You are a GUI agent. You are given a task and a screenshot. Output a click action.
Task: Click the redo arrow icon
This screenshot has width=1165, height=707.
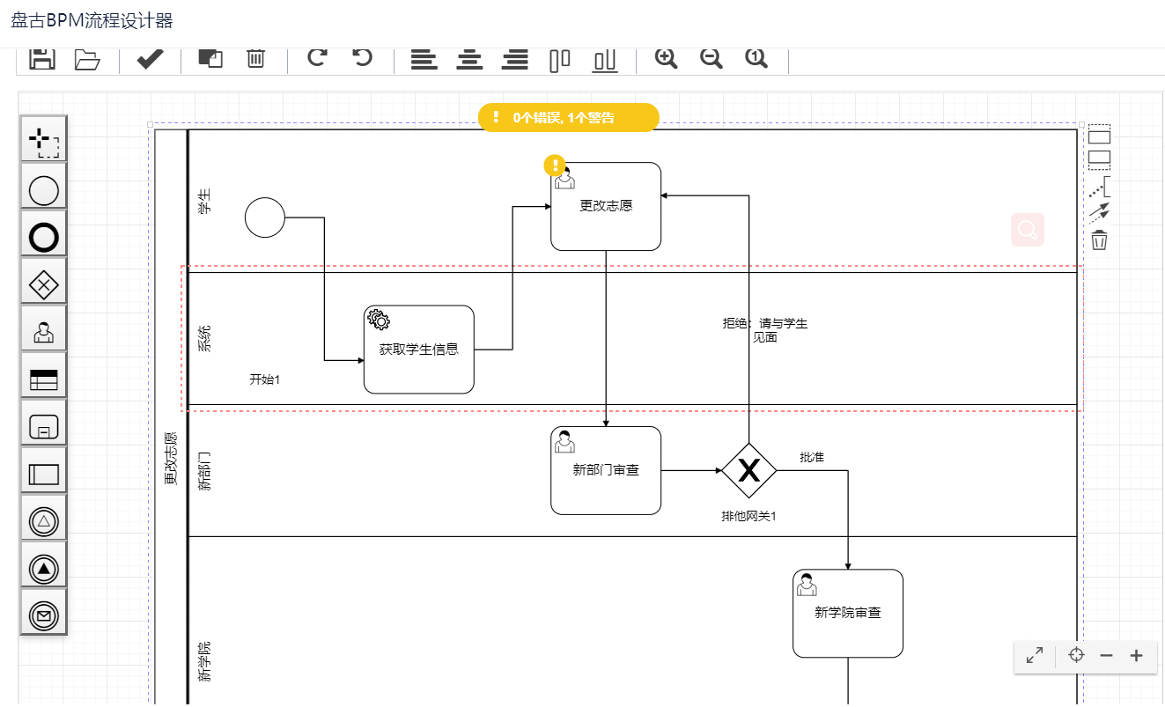tap(317, 58)
